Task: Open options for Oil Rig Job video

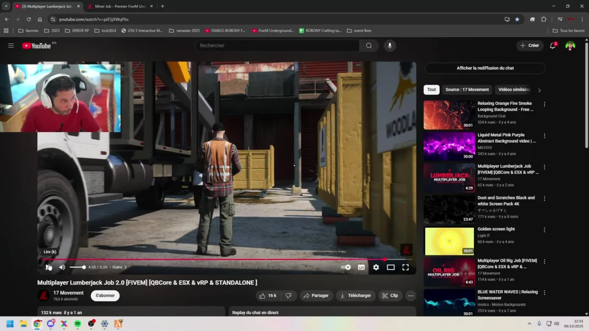Action: click(x=544, y=262)
